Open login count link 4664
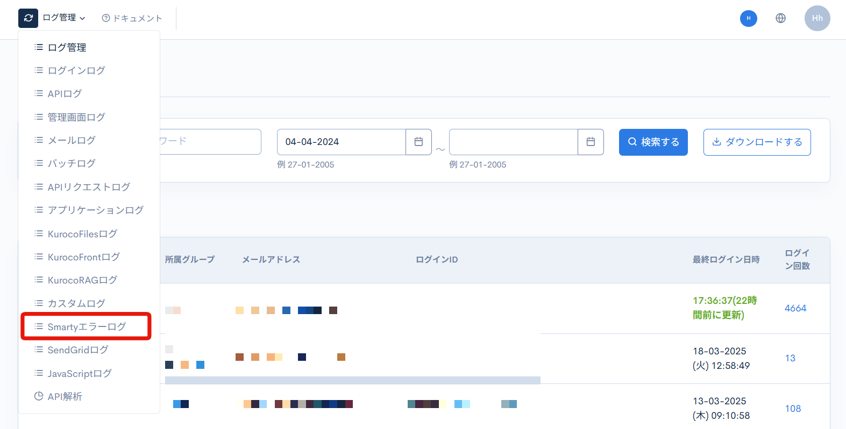846x429 pixels. coord(795,308)
